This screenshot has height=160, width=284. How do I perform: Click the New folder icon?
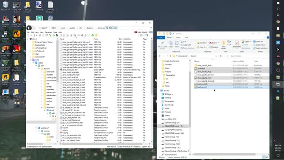(224, 45)
